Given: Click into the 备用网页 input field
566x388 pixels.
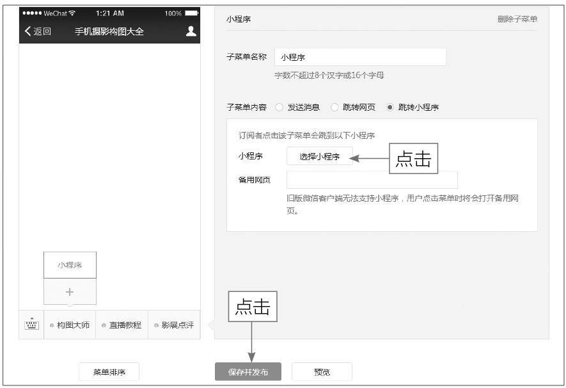Looking at the screenshot, I should pos(372,180).
